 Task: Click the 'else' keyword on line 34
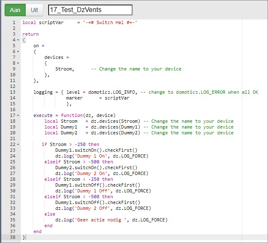coord(50,214)
